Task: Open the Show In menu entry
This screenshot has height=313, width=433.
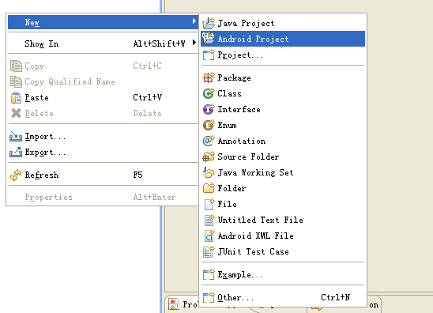Action: (104, 43)
